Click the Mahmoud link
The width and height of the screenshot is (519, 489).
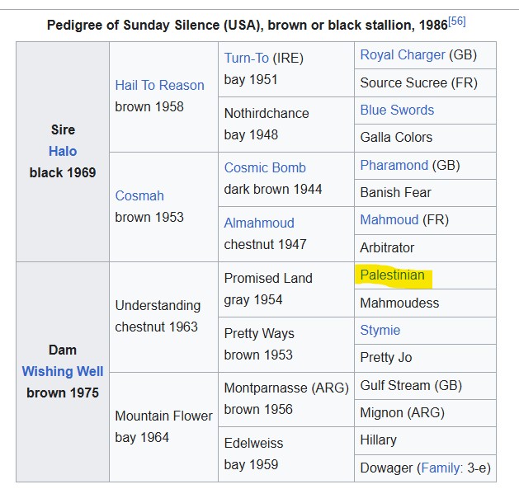tap(389, 219)
